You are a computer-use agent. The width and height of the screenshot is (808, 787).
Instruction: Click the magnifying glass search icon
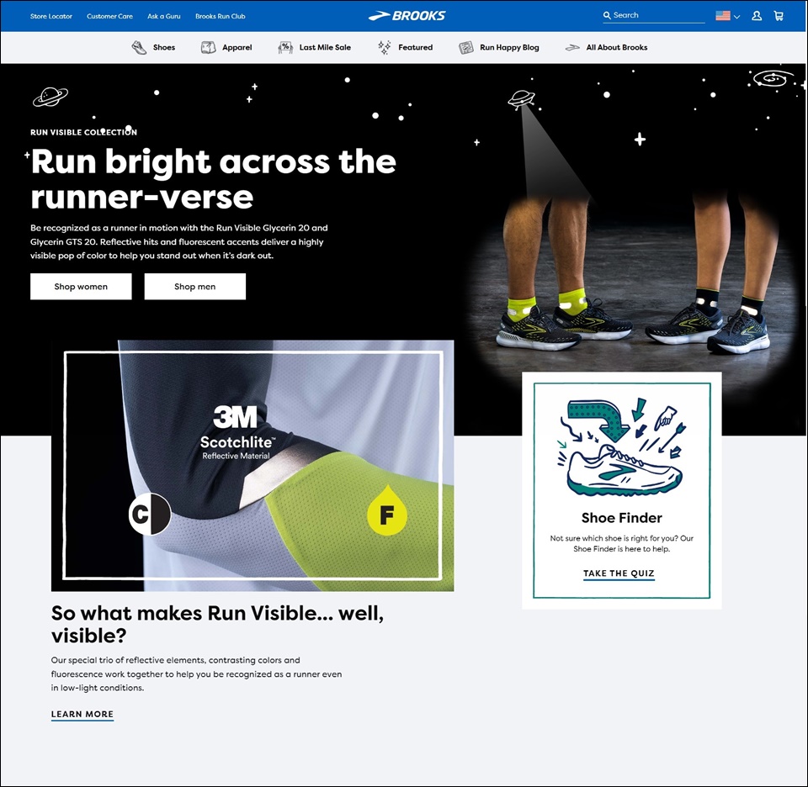(607, 15)
